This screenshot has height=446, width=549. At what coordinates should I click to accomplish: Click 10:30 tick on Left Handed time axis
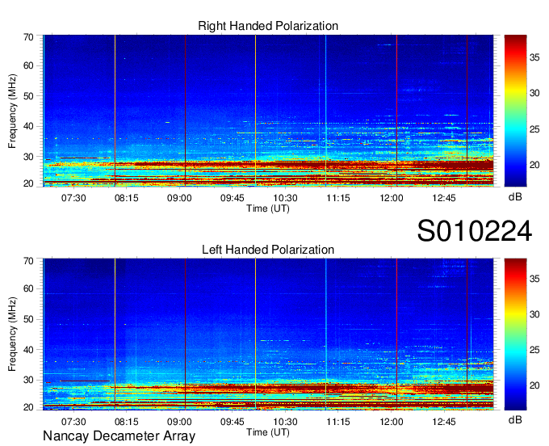coord(285,422)
